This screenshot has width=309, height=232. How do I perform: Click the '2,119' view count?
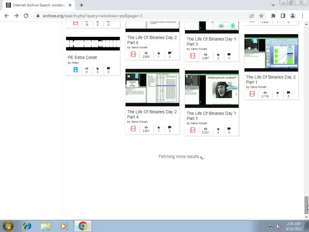pos(265,96)
